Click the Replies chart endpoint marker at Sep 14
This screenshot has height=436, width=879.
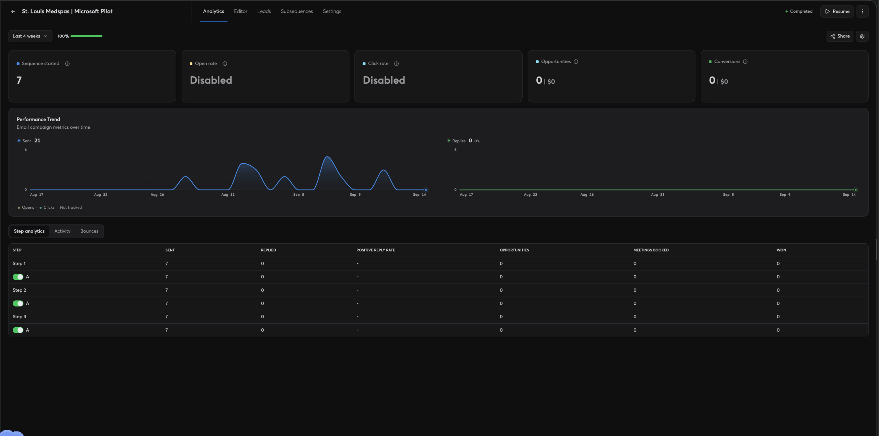856,190
